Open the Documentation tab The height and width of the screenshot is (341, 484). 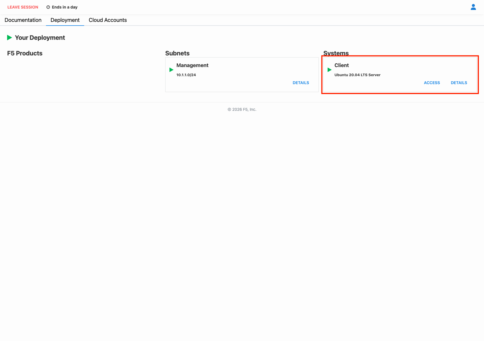(x=23, y=20)
